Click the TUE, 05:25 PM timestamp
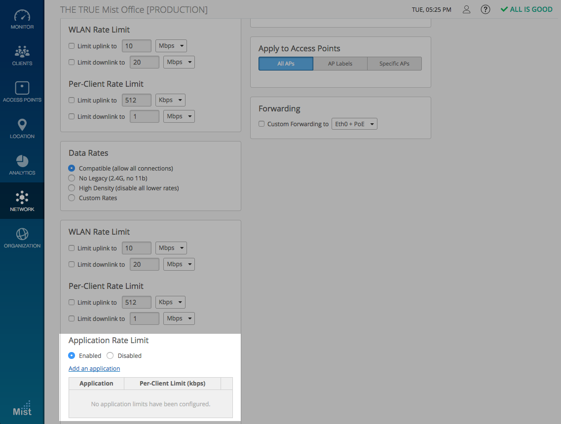 coord(432,10)
